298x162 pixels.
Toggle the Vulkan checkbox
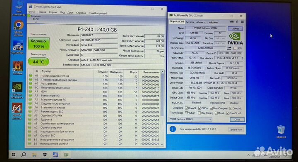pos(186,113)
